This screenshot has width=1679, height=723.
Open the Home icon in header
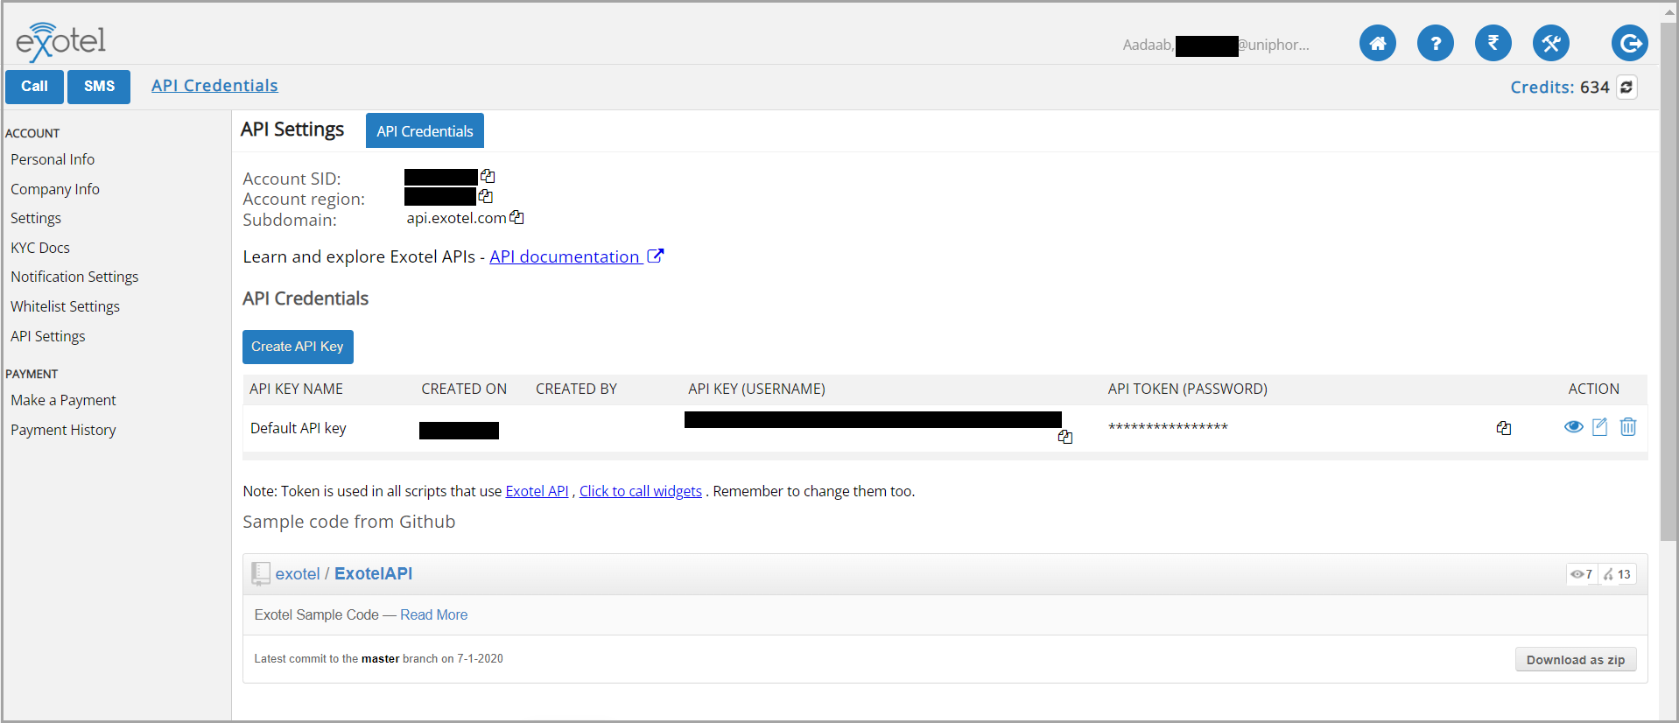coord(1377,43)
